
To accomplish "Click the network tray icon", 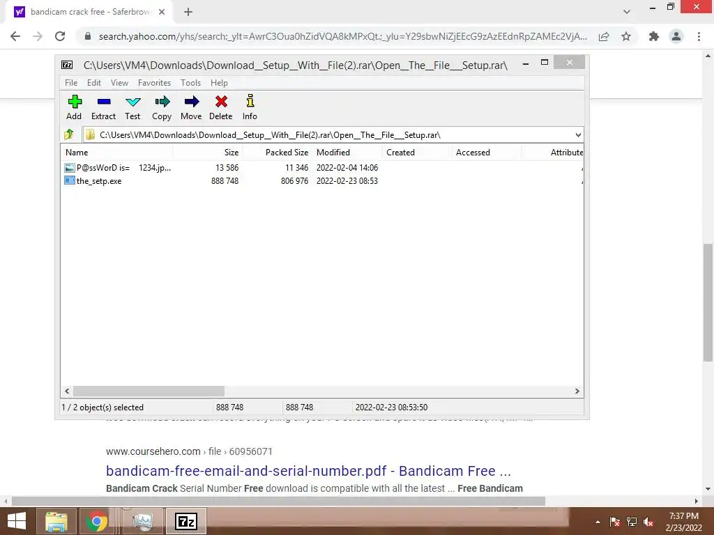I will point(632,522).
